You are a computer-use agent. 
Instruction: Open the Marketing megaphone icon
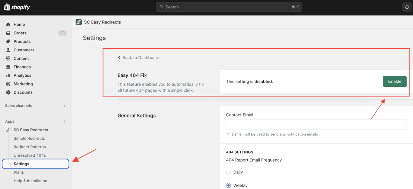pos(8,84)
